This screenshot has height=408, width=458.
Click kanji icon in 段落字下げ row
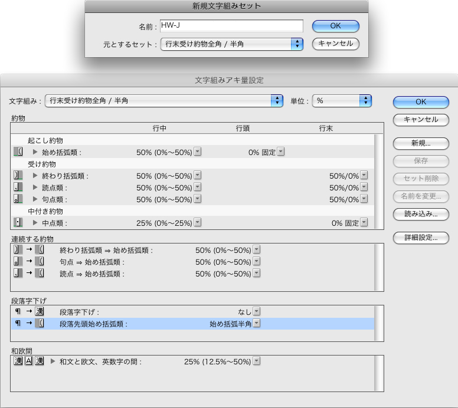(40, 311)
